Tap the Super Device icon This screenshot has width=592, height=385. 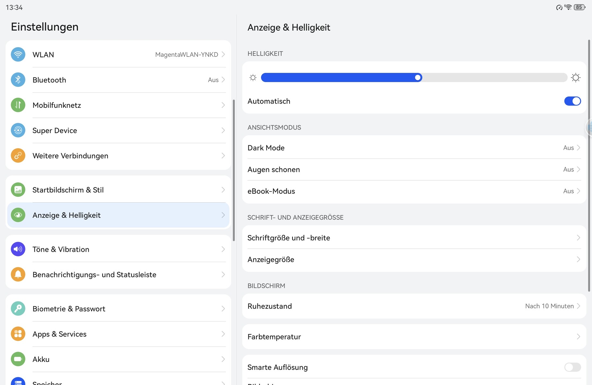click(x=18, y=131)
